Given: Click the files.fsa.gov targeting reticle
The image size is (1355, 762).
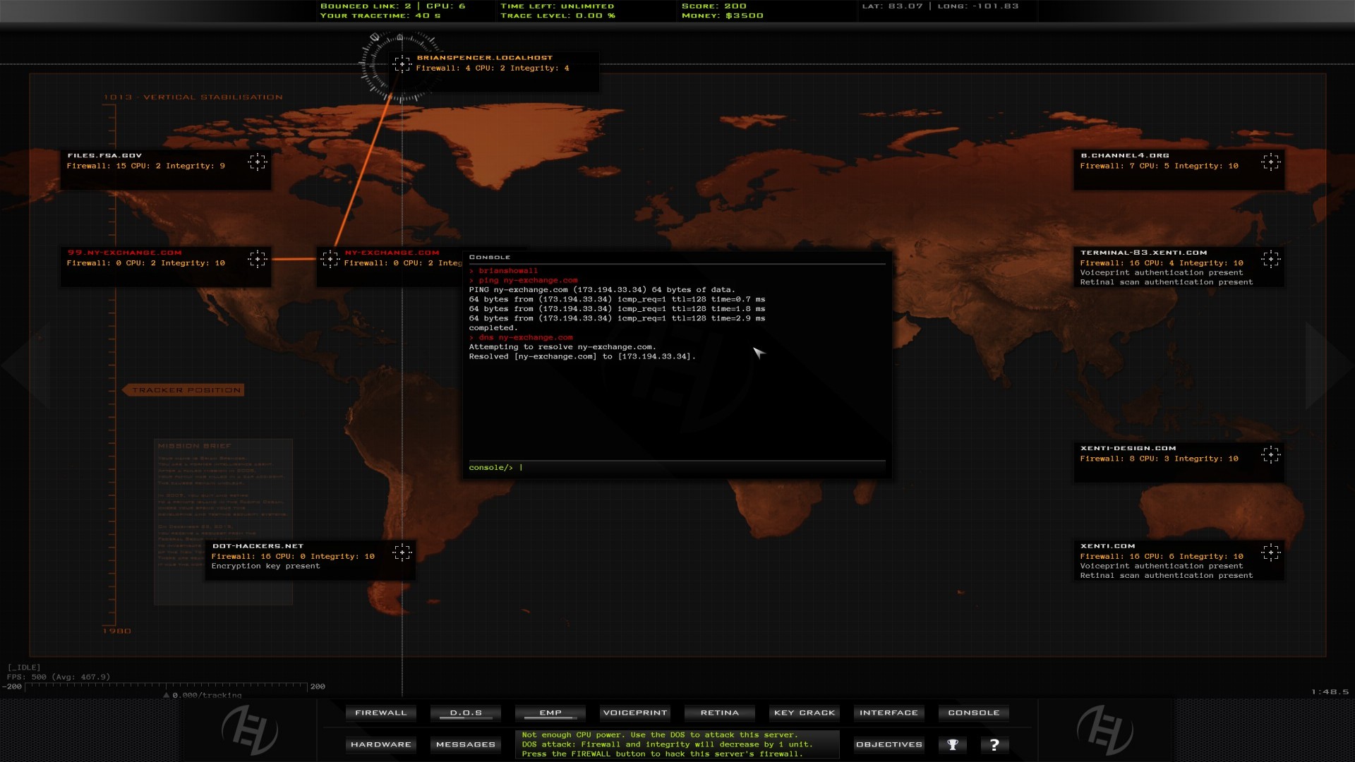Looking at the screenshot, I should coord(258,162).
